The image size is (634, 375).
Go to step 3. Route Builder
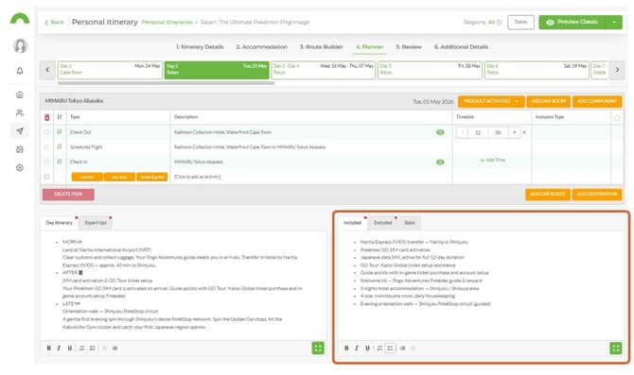pyautogui.click(x=322, y=47)
